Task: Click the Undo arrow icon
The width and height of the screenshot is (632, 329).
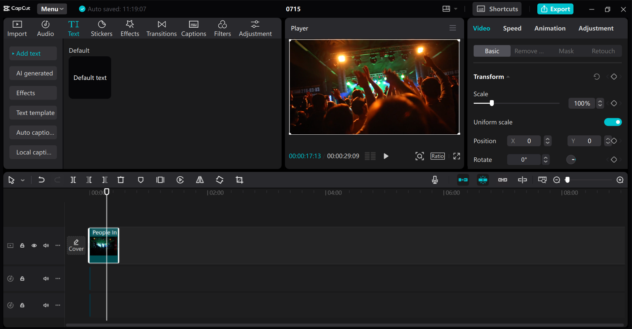Action: coord(41,180)
